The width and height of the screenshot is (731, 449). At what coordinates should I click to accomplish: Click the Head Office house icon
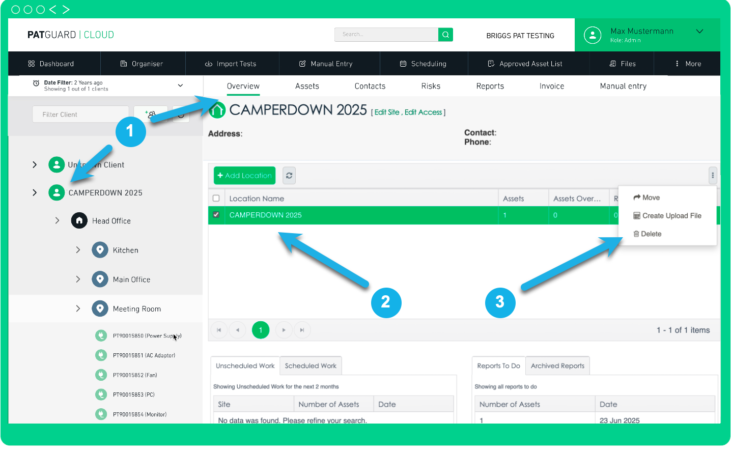79,220
